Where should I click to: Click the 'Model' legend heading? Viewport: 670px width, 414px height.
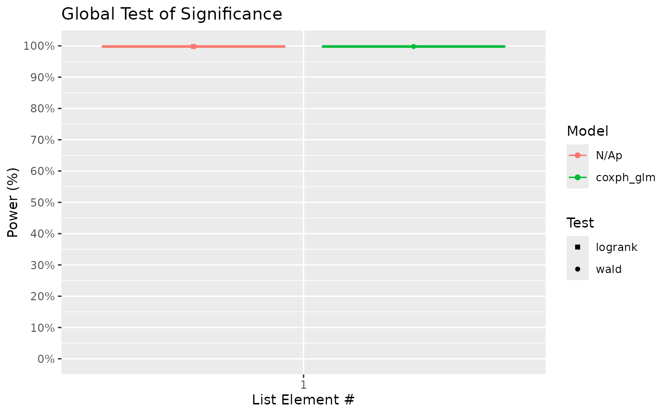[587, 131]
